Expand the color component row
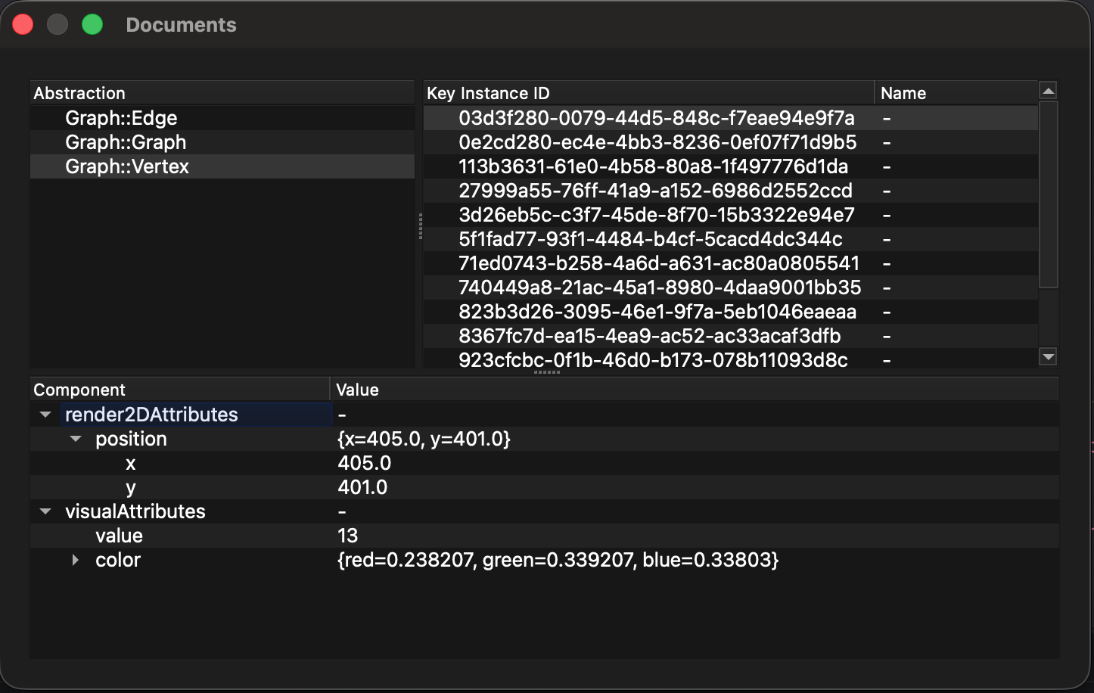The height and width of the screenshot is (693, 1094). 75,560
